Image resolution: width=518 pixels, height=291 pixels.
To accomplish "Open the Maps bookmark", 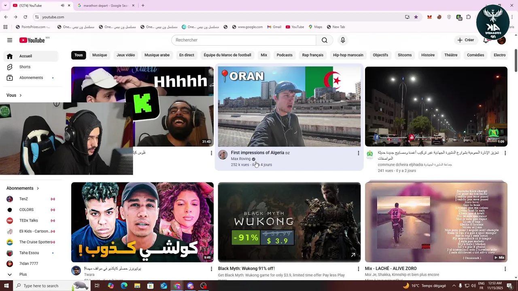I will [315, 27].
